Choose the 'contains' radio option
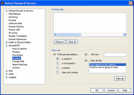The image size is (134, 95). (58, 68)
